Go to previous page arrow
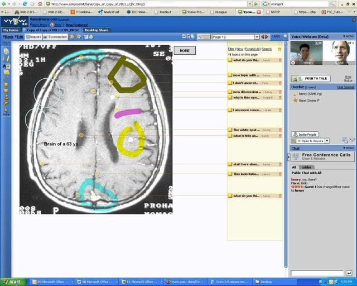This screenshot has height=286, width=357. pos(263,37)
